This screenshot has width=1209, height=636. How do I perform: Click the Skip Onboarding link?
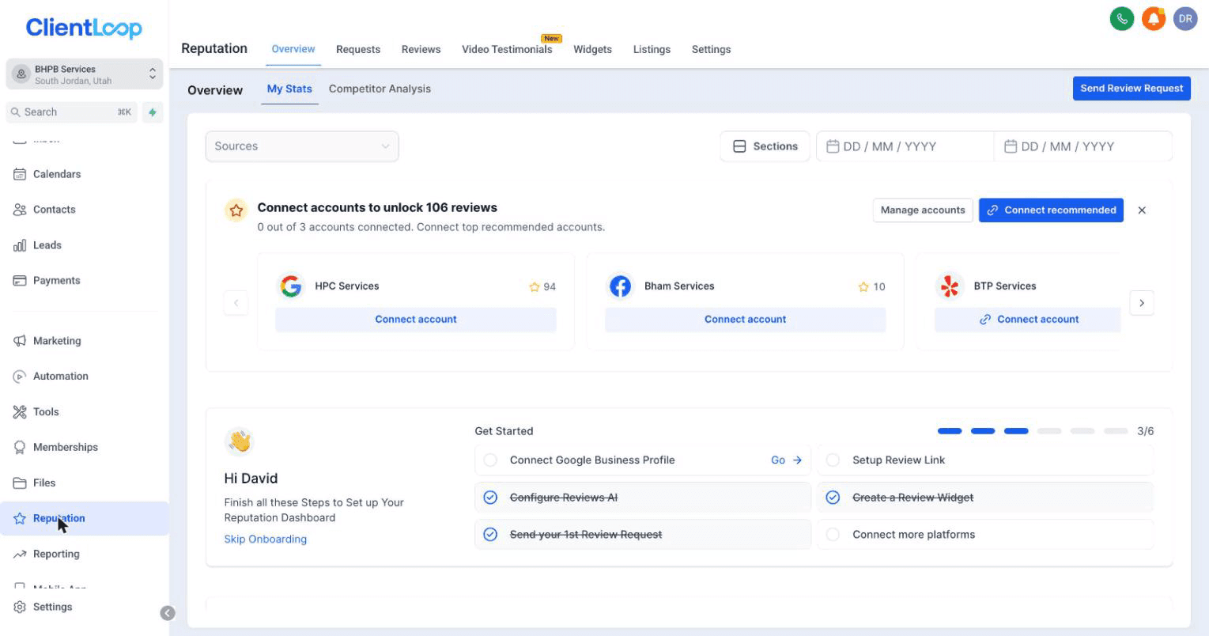click(266, 539)
